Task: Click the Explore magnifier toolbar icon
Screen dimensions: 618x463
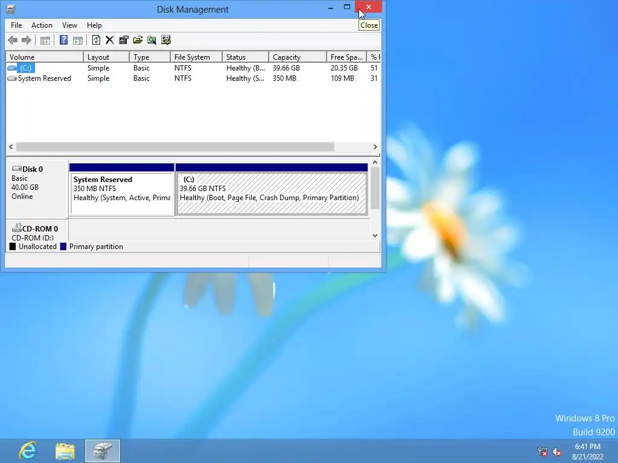Action: 151,40
